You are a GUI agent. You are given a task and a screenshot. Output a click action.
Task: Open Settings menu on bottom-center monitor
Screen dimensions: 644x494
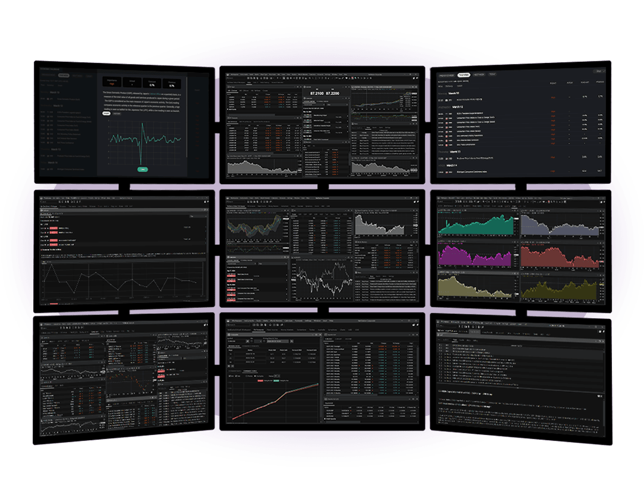[x=308, y=321]
